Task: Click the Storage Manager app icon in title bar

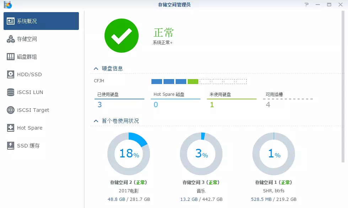Action: 7,5
